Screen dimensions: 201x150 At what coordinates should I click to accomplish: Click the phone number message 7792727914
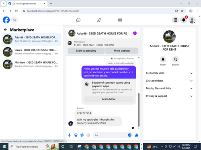pos(84,113)
